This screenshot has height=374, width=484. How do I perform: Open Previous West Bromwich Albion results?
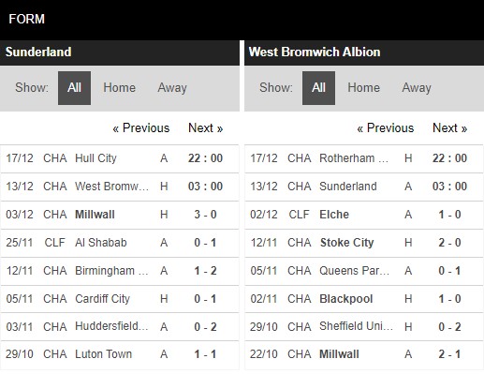pos(386,128)
